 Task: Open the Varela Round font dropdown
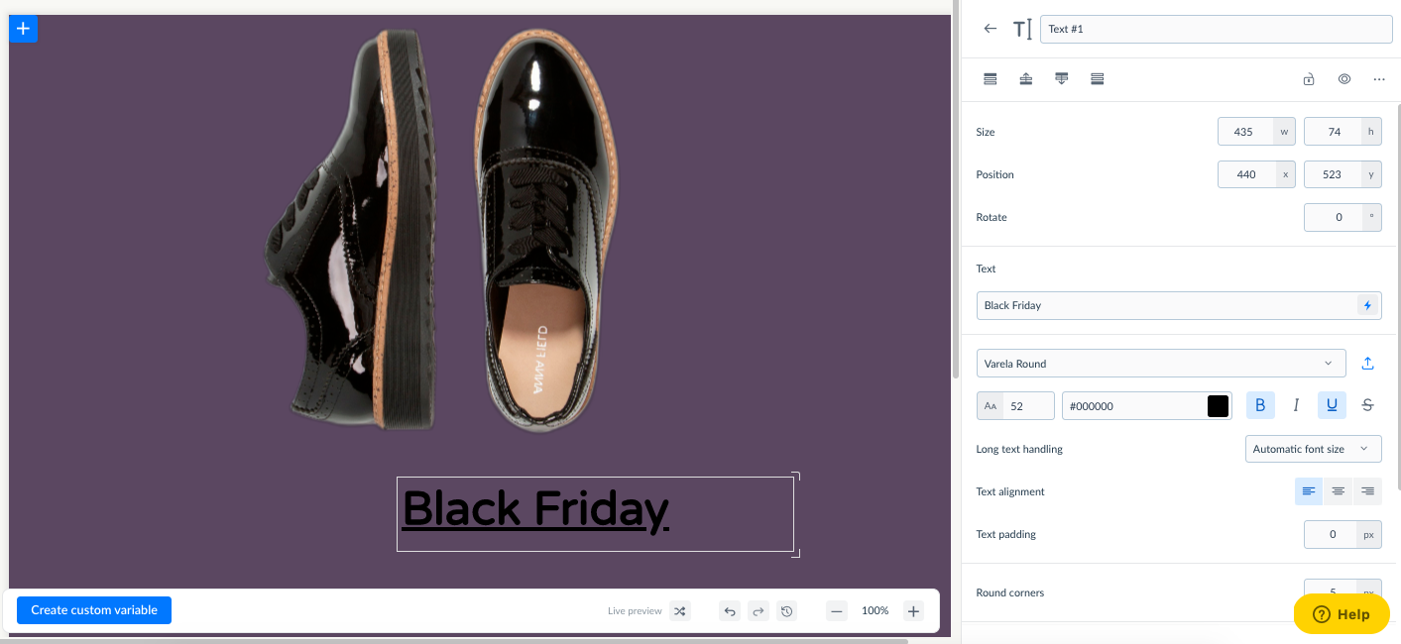(x=1160, y=364)
